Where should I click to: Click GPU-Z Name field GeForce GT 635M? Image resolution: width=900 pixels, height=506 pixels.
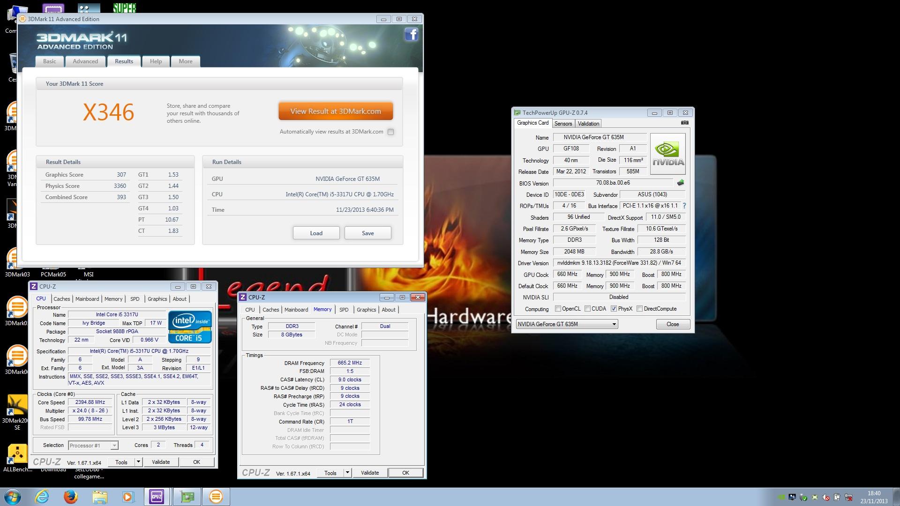[x=600, y=137]
